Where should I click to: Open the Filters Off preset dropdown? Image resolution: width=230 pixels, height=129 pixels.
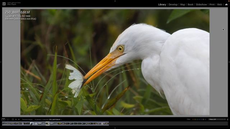[217, 119]
